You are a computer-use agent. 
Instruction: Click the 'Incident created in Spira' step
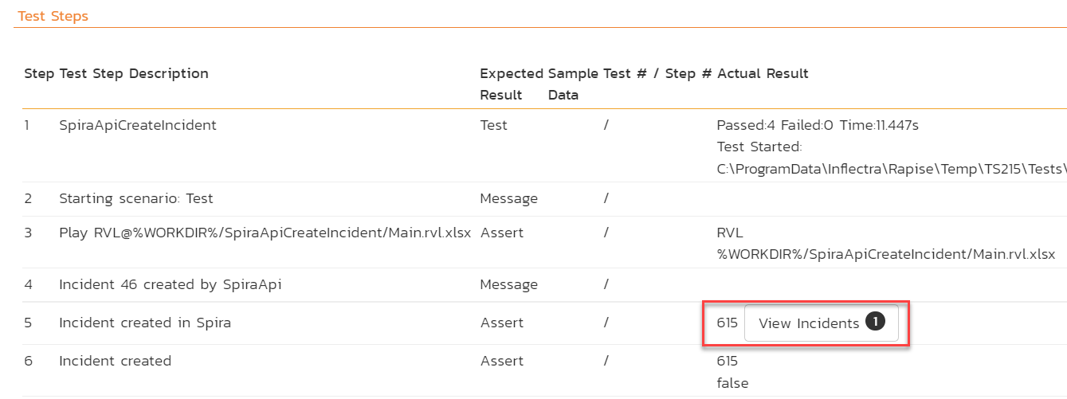pos(145,323)
